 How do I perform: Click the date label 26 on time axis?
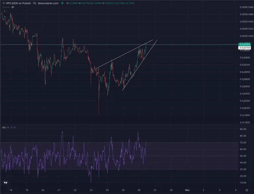[139, 190]
